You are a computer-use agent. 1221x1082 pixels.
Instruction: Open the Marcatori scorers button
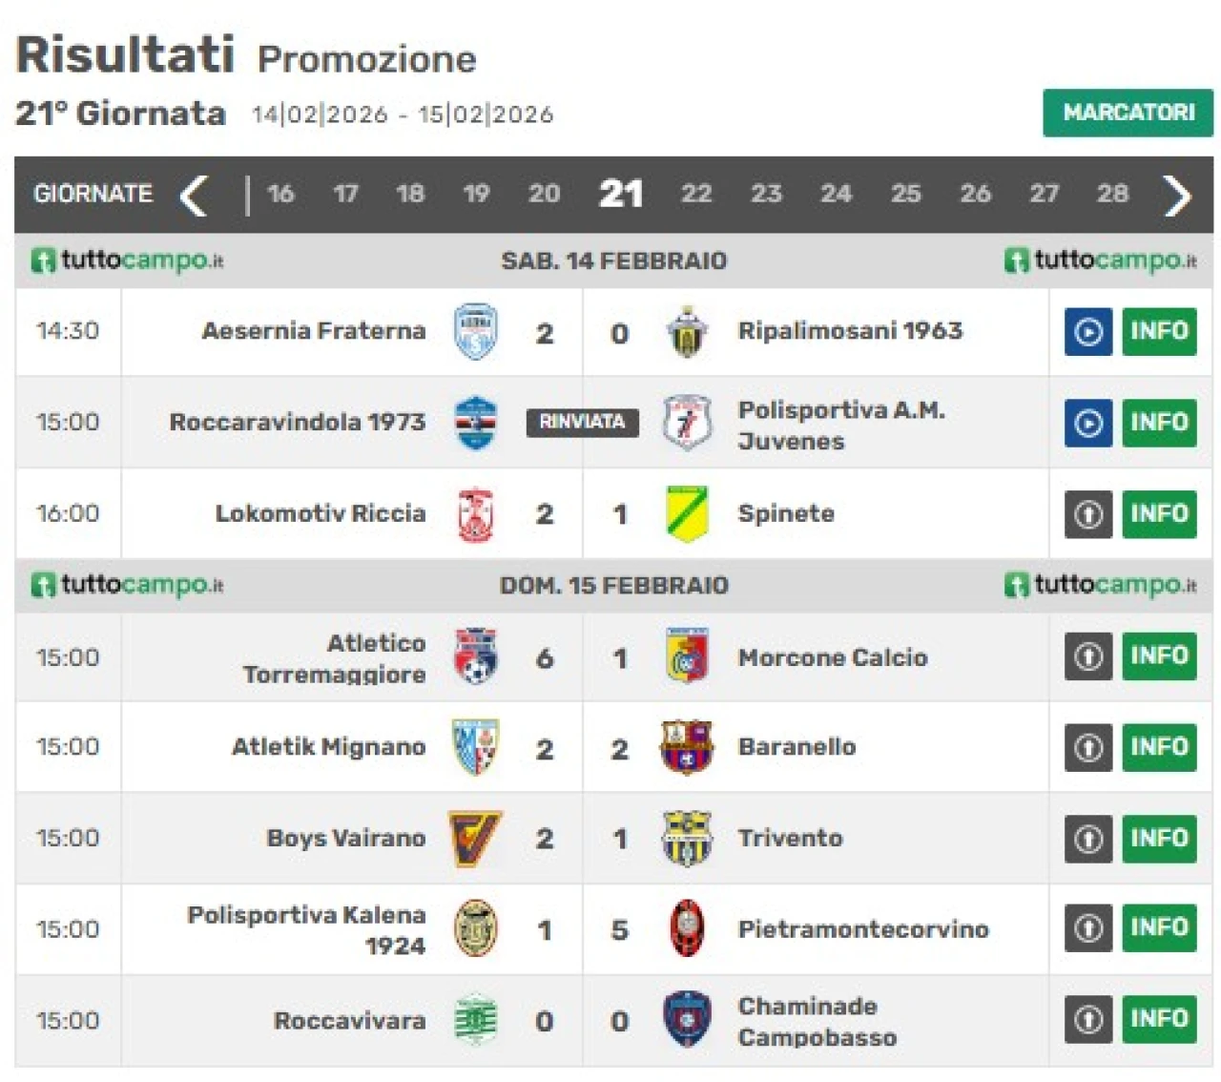1128,113
